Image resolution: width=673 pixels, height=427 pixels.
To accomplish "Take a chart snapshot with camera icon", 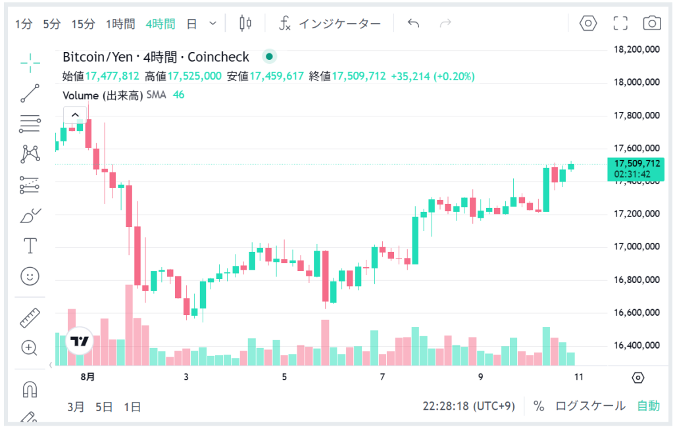I will click(651, 24).
